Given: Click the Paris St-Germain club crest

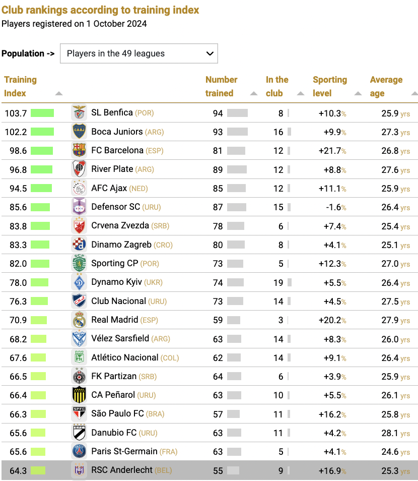Looking at the screenshot, I should coord(79,451).
